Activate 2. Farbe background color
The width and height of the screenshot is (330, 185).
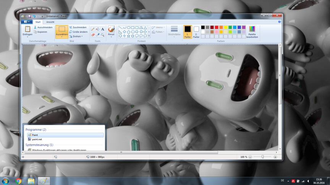(x=196, y=32)
